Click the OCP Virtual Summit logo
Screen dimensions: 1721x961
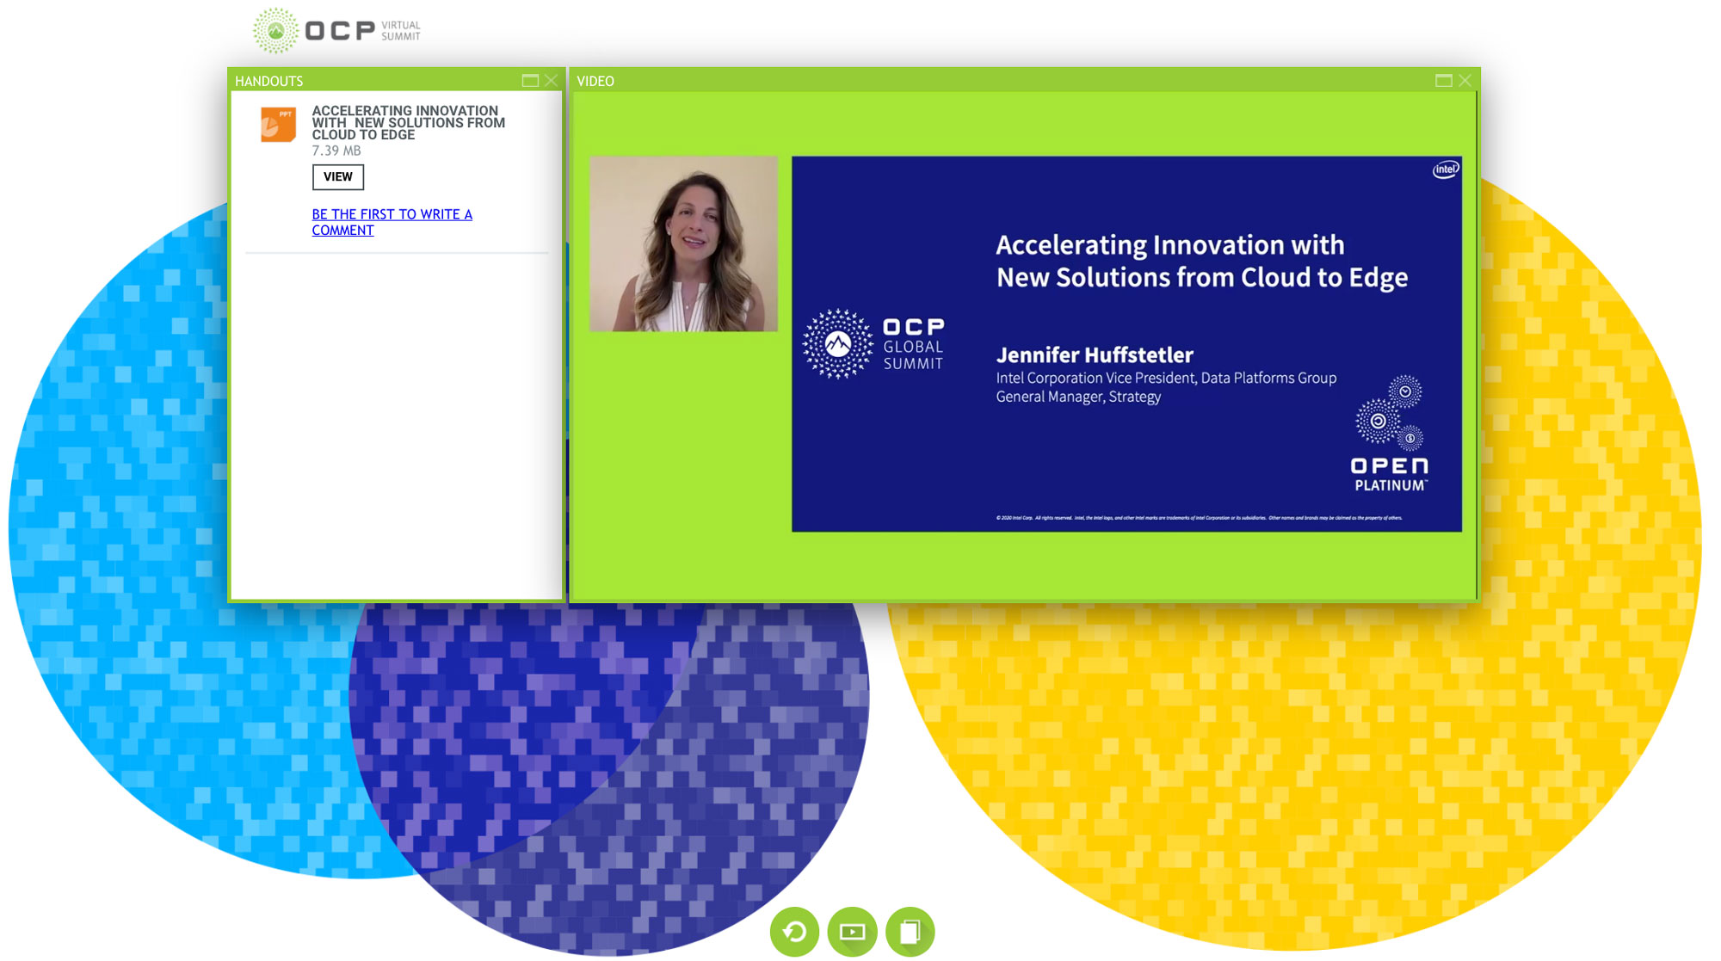[336, 31]
